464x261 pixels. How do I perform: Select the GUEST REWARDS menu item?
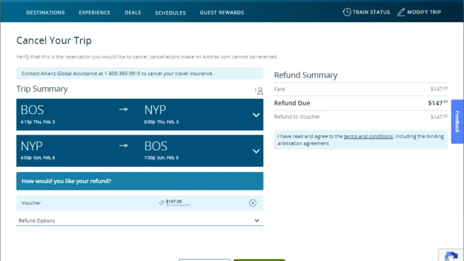pos(222,12)
